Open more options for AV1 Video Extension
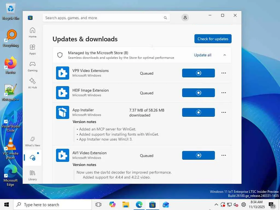Screen dimensions: 280x210 coord(224,155)
